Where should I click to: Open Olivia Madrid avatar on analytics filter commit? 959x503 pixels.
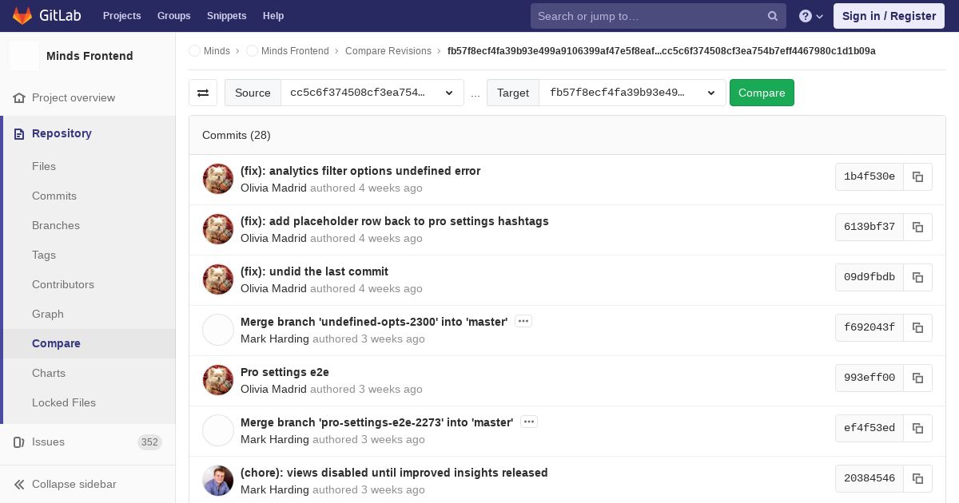(x=218, y=179)
